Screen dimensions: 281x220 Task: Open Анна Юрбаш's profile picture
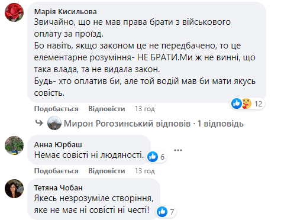[14, 145]
